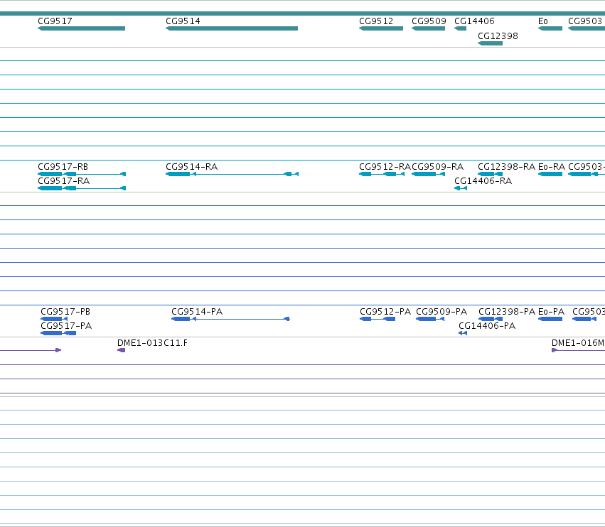Select the CG9517-RA transcript label
Viewport: 605px width, 527px height.
pyautogui.click(x=64, y=181)
